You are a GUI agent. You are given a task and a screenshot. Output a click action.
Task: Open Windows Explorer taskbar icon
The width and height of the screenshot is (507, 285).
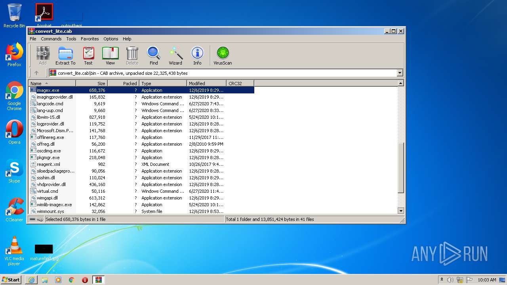pos(45,280)
